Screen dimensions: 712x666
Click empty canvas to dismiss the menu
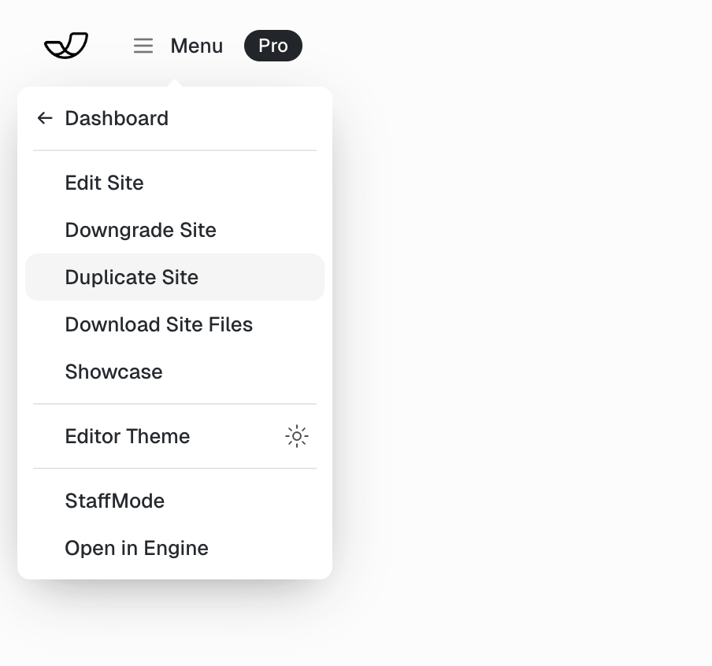[520, 315]
